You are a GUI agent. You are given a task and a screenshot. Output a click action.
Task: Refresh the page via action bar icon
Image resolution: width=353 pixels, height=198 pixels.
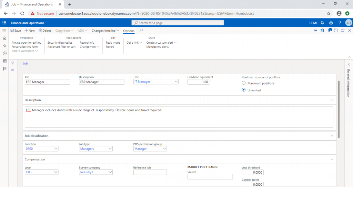(336, 31)
